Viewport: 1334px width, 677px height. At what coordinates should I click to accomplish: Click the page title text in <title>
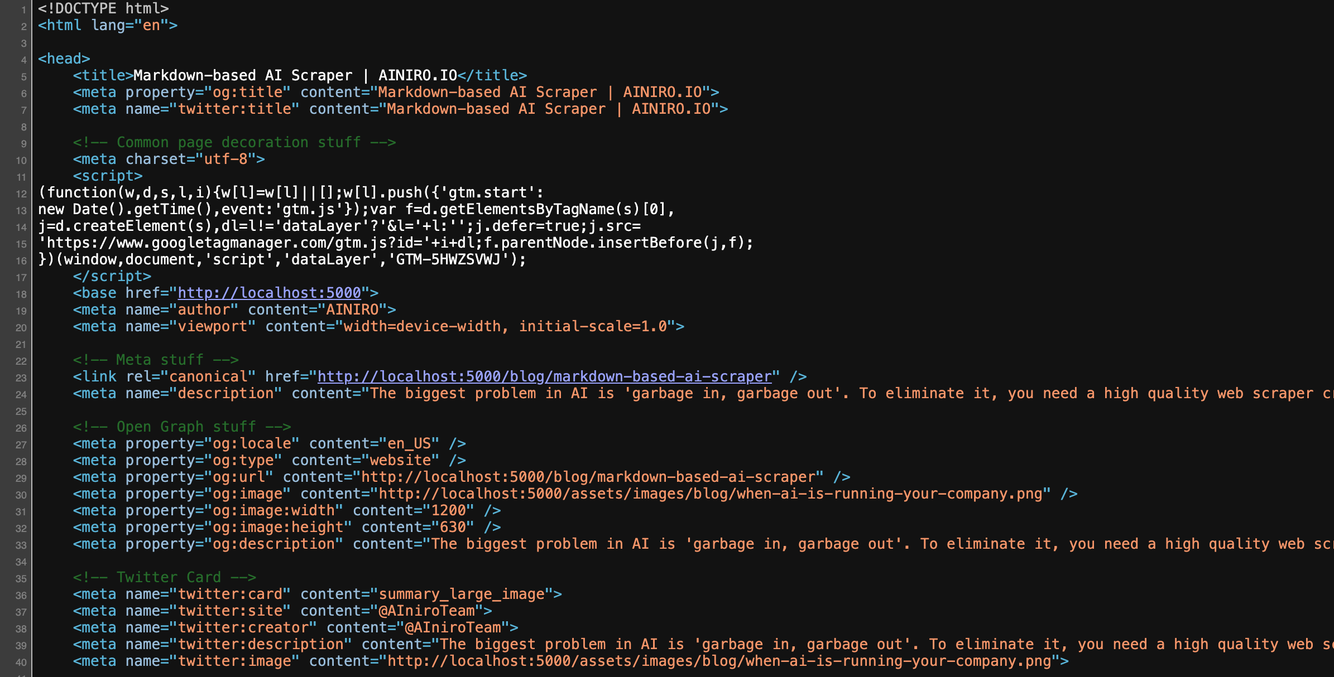point(295,75)
